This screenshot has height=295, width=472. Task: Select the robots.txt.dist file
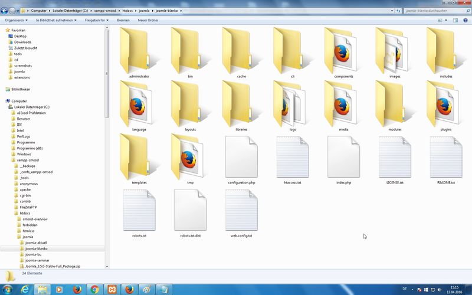(190, 210)
